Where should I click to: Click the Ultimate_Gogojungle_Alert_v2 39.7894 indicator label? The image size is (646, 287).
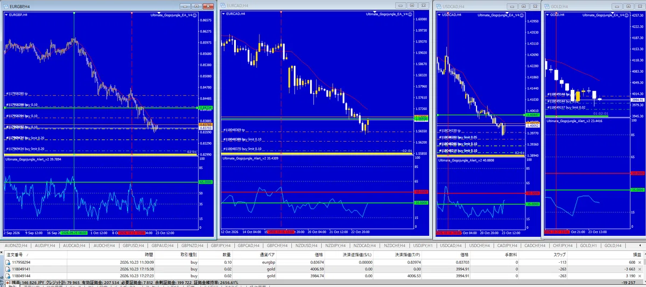33,159
